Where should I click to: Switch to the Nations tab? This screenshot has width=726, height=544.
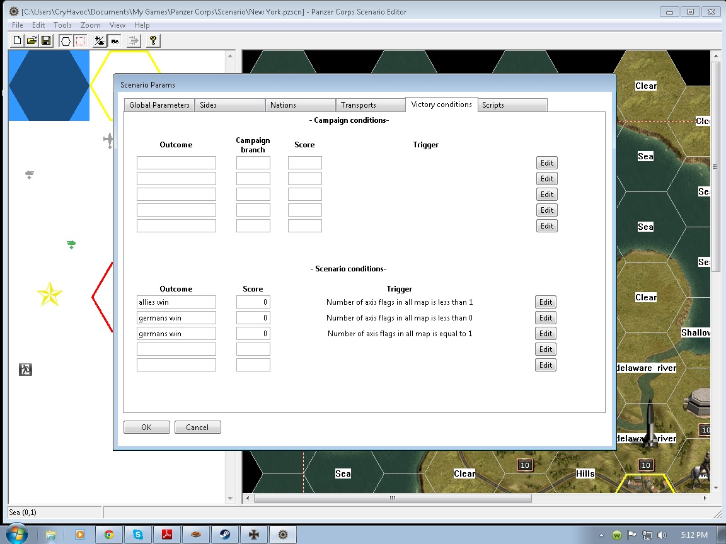click(300, 105)
